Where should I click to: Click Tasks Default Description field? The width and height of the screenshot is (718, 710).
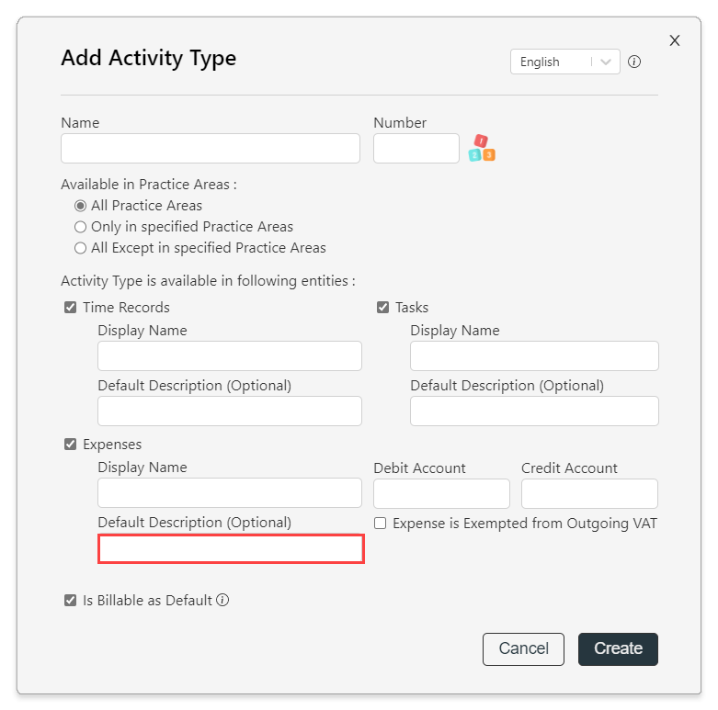coord(534,411)
